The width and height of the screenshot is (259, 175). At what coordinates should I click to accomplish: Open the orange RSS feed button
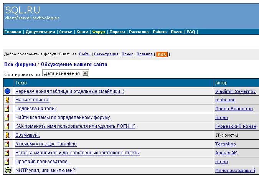162,54
